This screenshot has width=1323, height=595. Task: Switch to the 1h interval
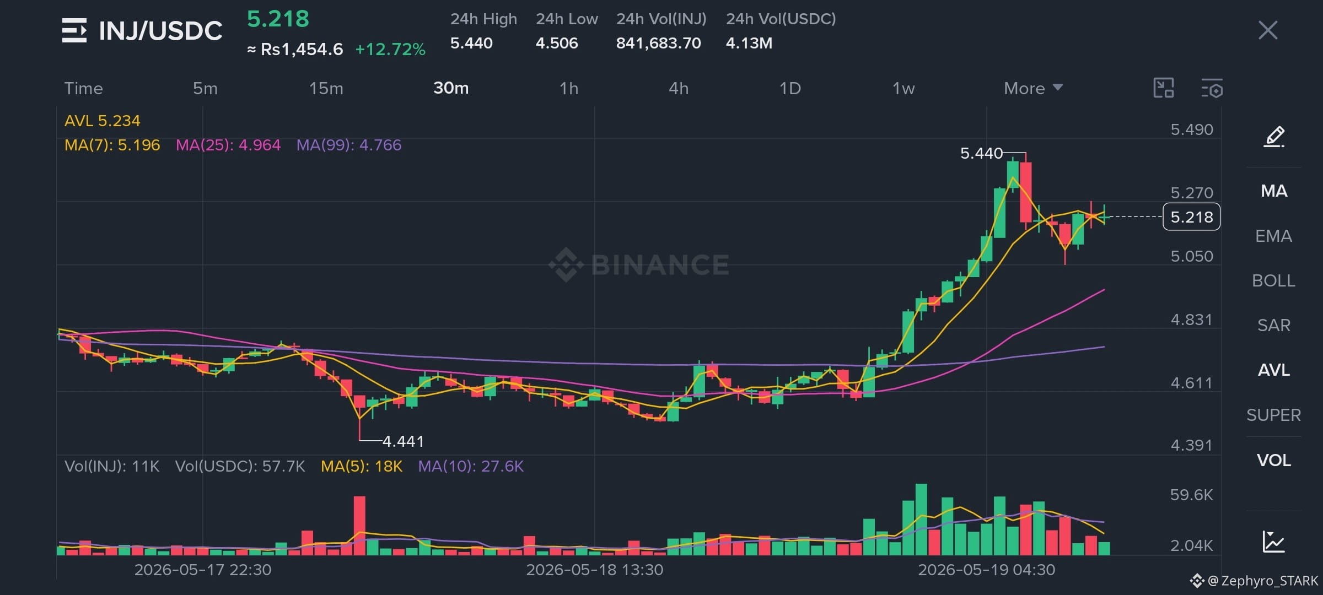(x=569, y=88)
